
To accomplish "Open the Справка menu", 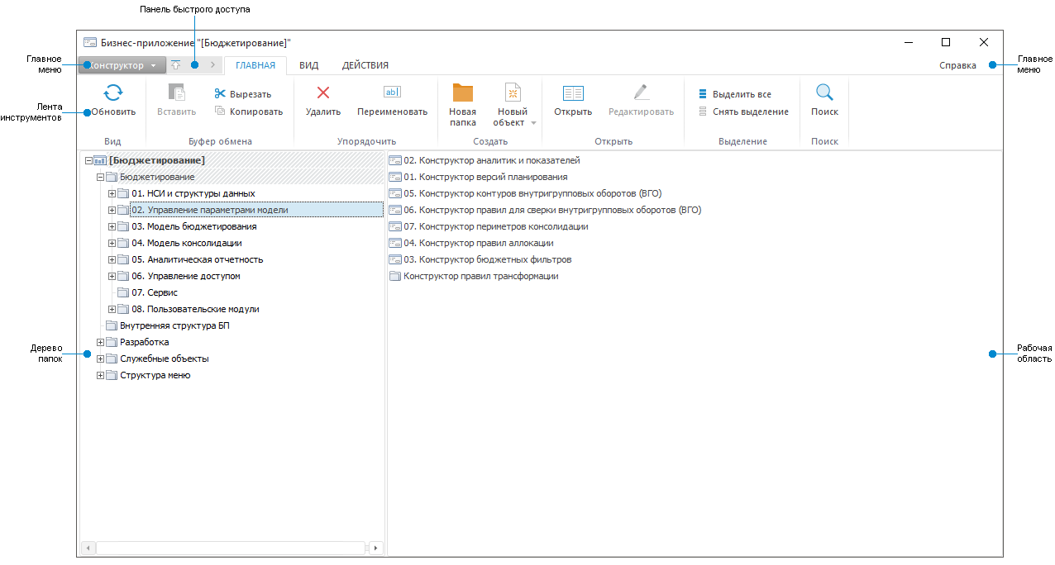I will coord(957,65).
